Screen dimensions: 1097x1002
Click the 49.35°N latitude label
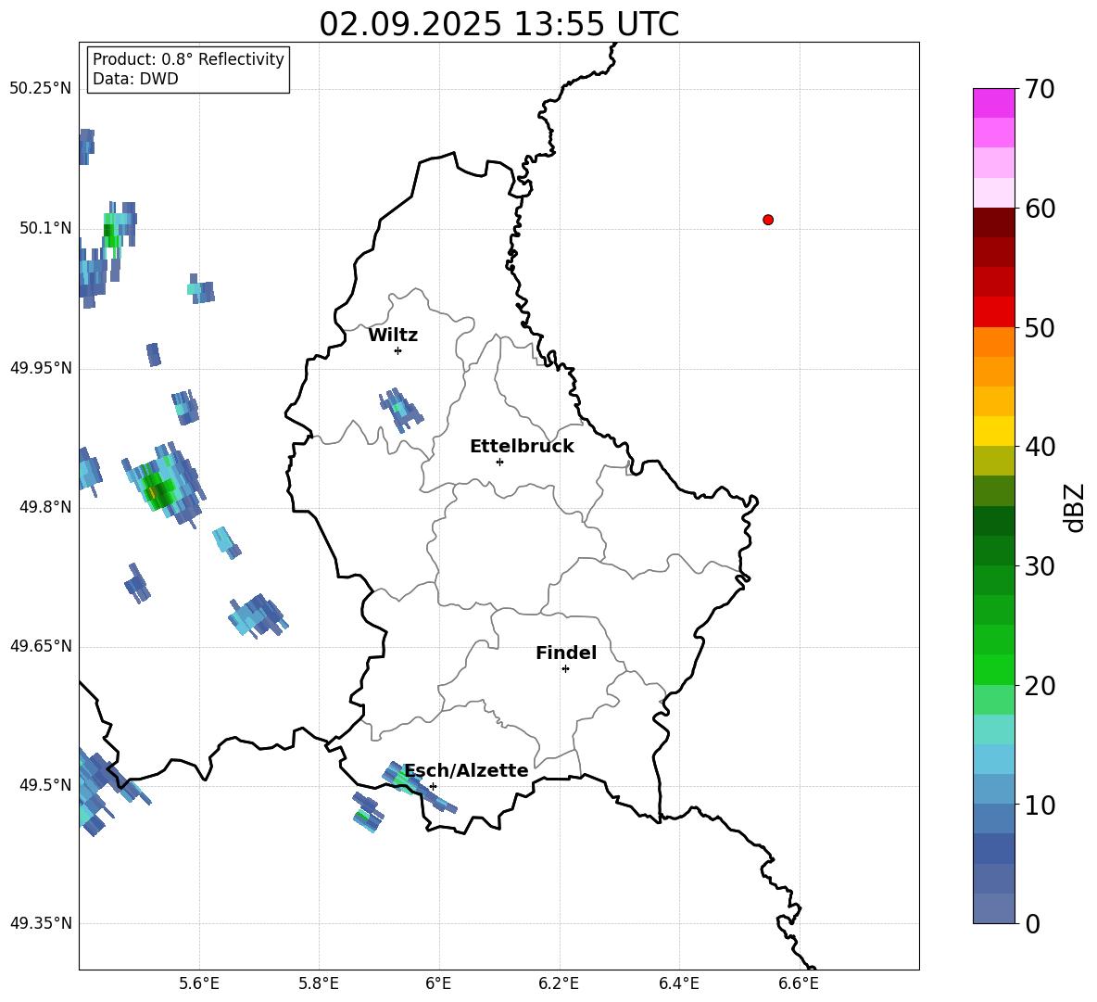coord(41,923)
